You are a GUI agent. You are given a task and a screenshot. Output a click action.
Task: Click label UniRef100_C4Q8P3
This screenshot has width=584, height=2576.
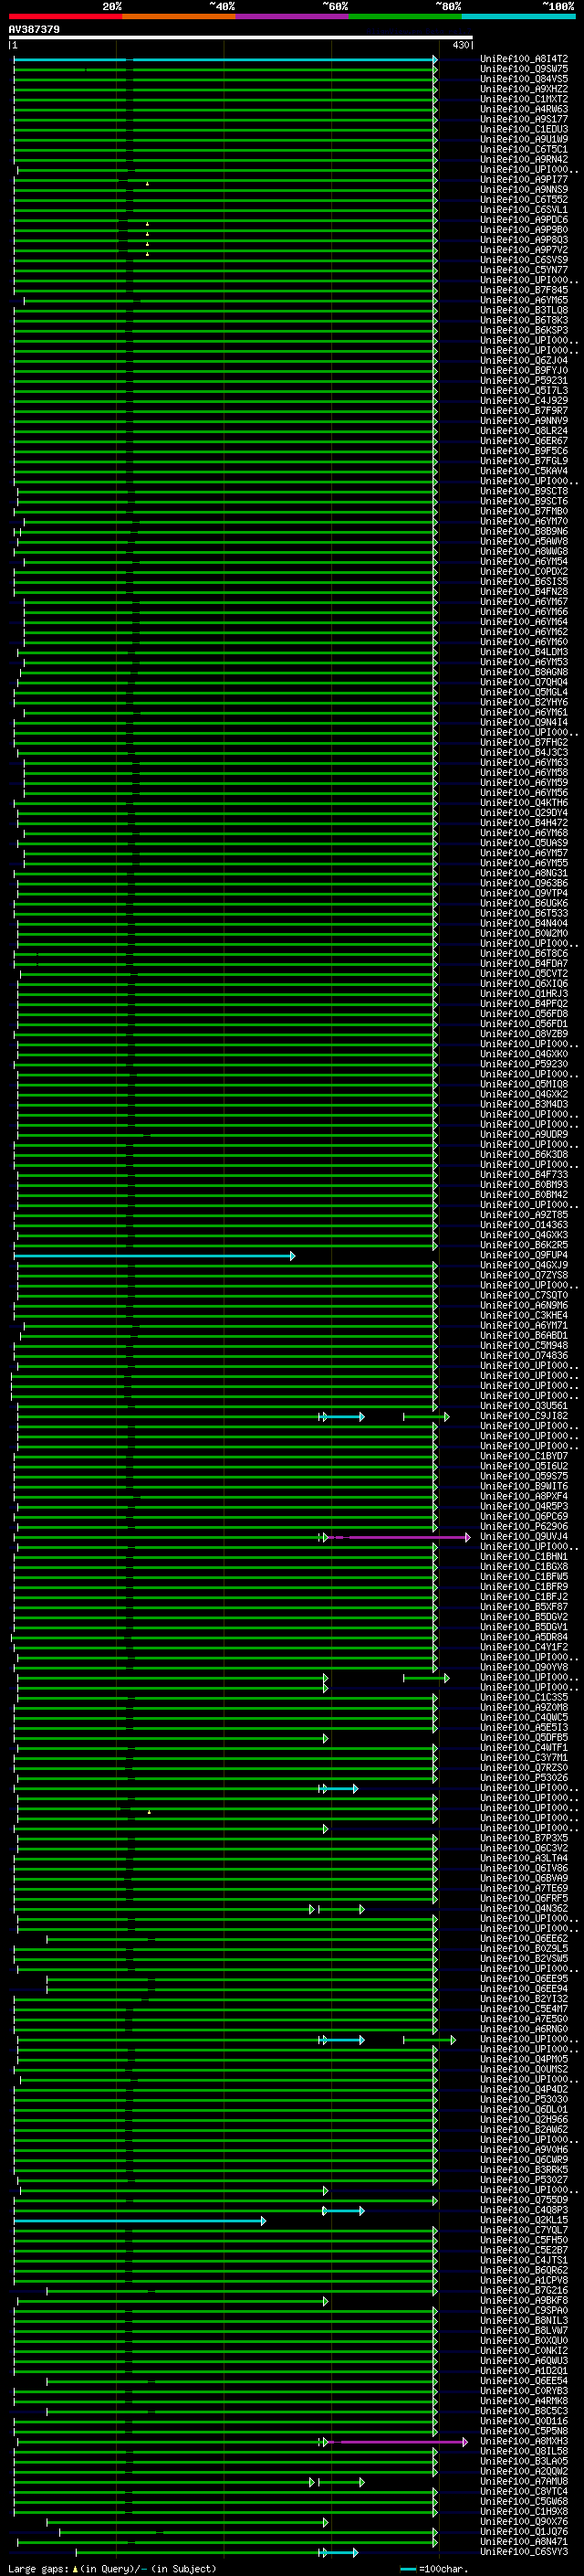[524, 2211]
